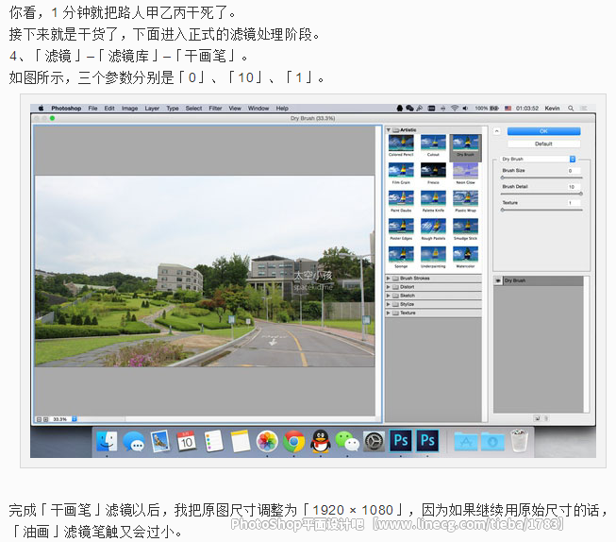Image resolution: width=616 pixels, height=542 pixels.
Task: Click the zoom out minus button under the preview
Action: pyautogui.click(x=39, y=419)
